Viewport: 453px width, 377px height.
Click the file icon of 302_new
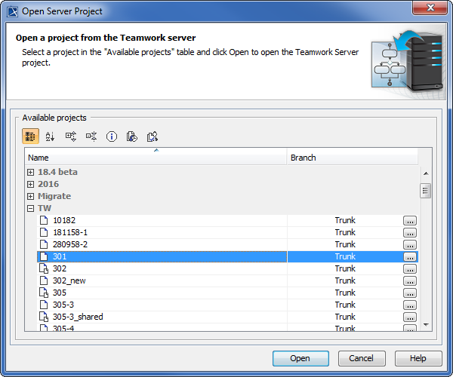tap(44, 280)
